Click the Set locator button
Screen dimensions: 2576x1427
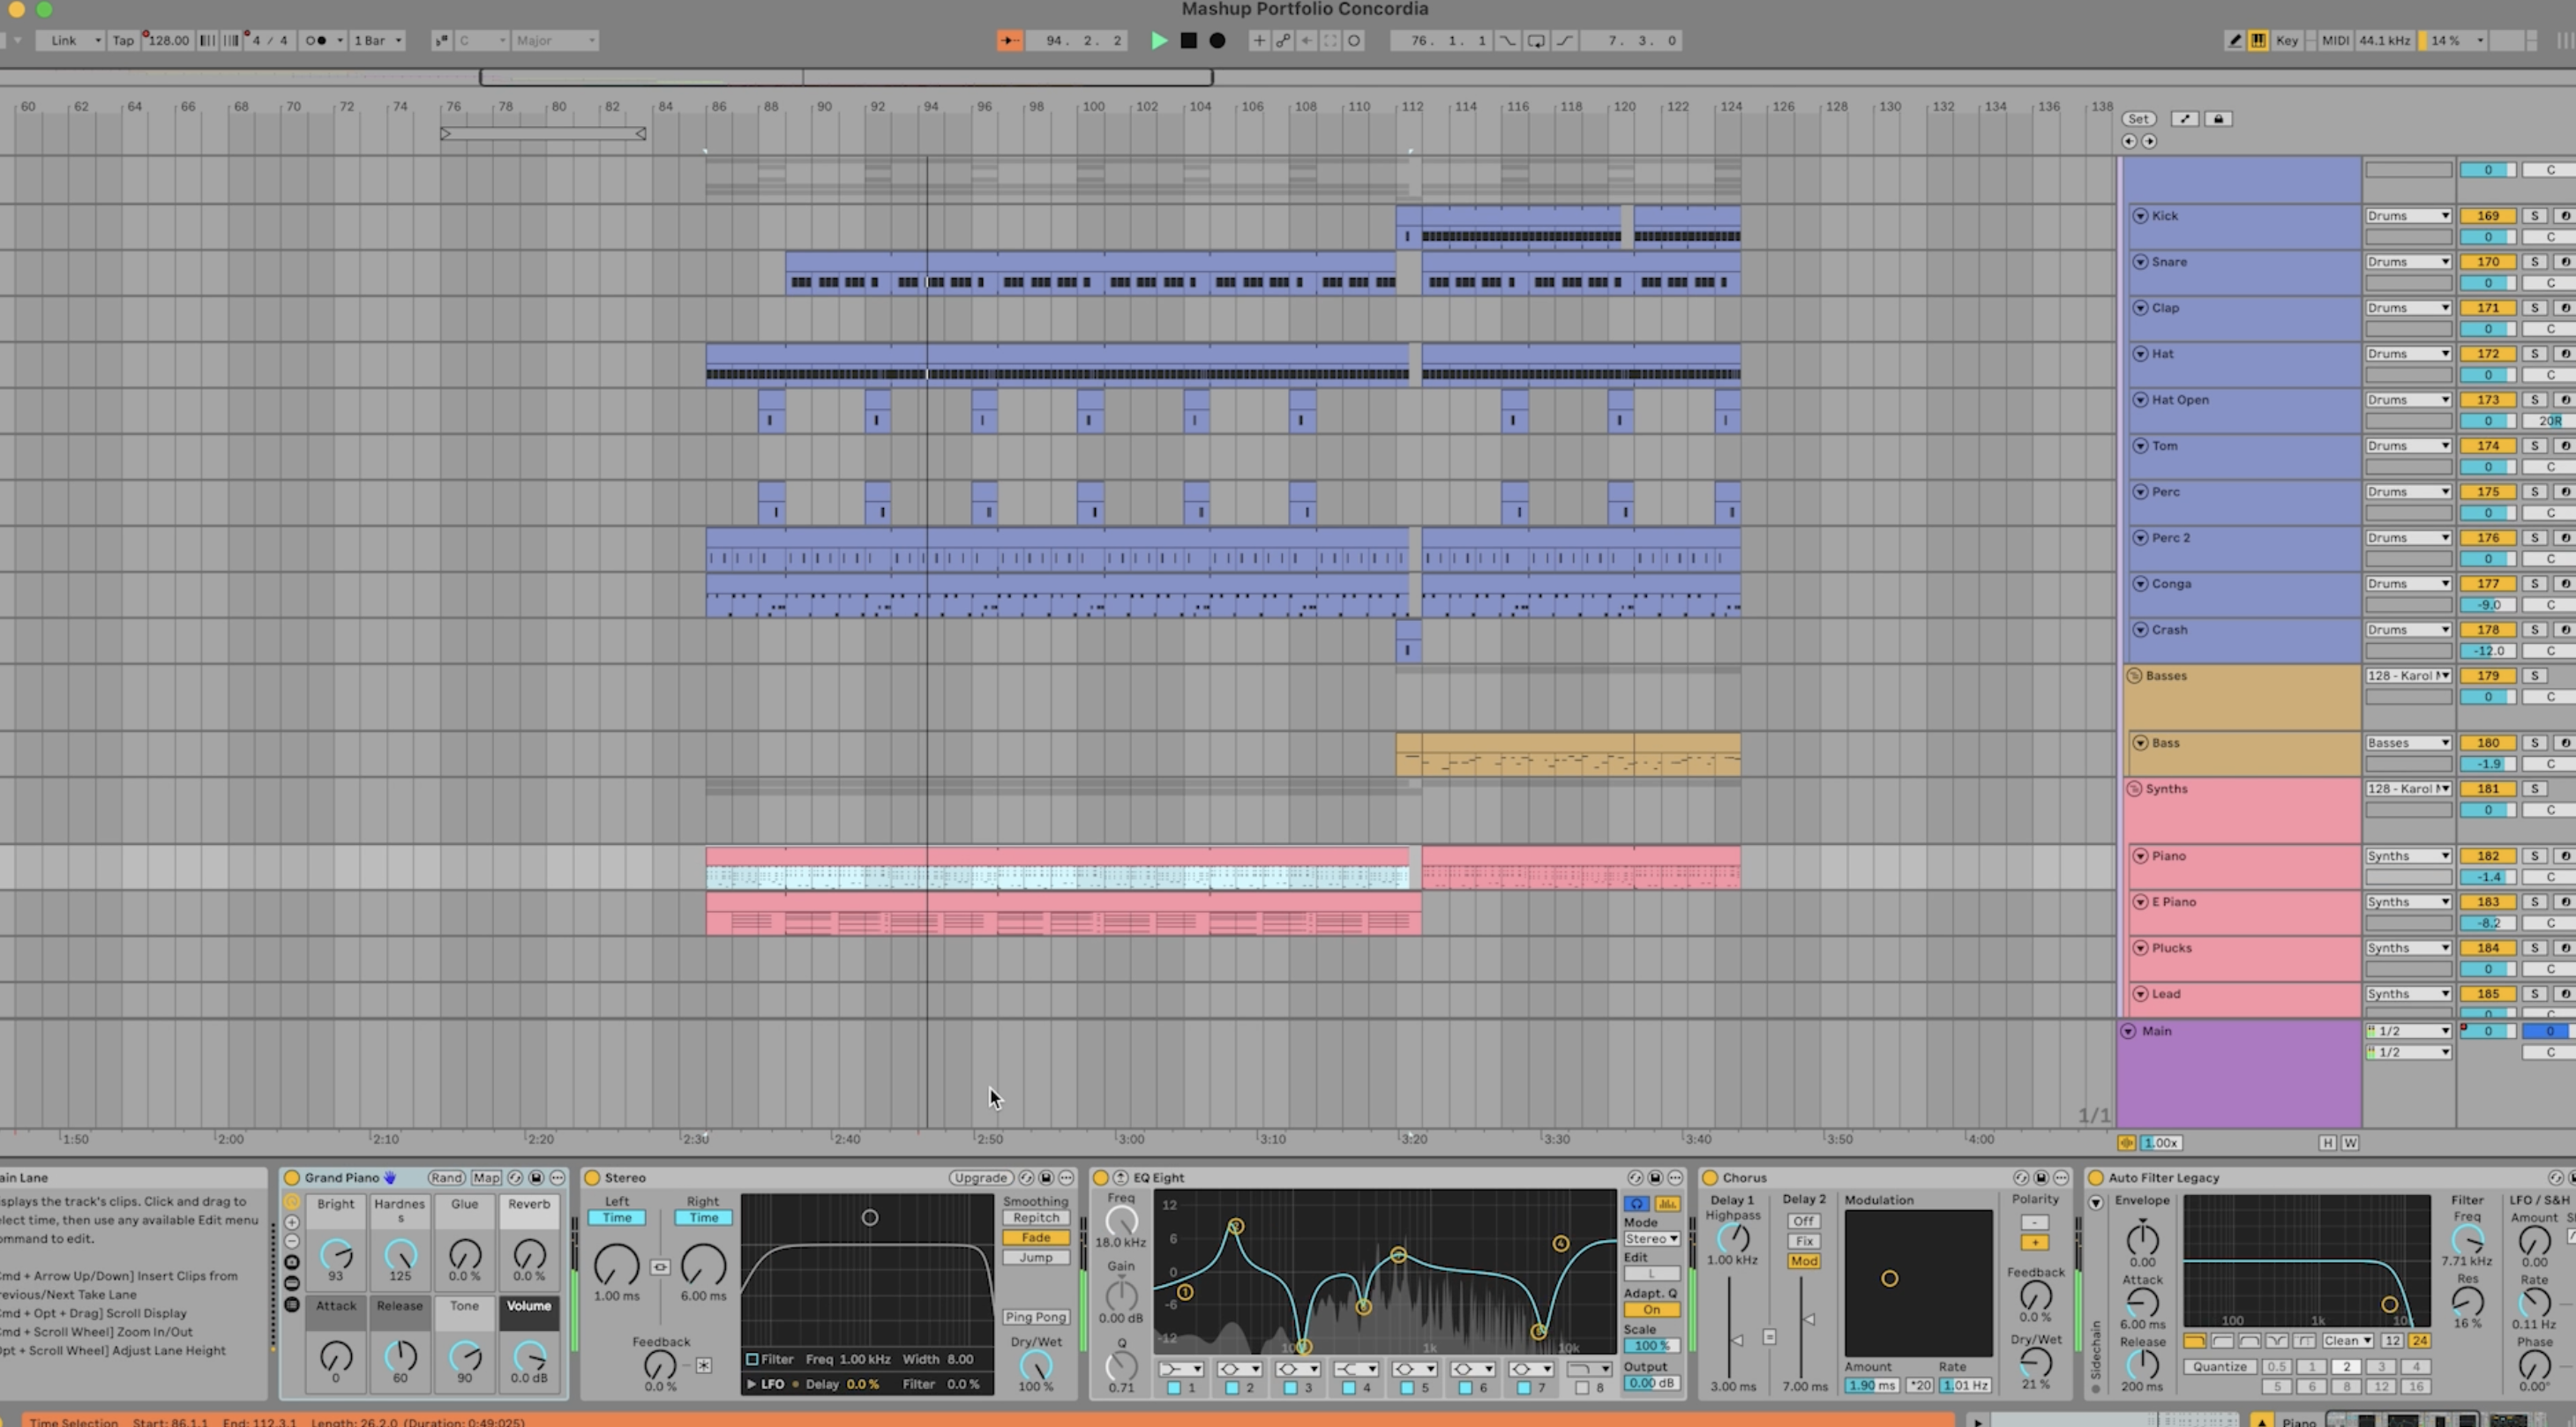coord(2138,118)
